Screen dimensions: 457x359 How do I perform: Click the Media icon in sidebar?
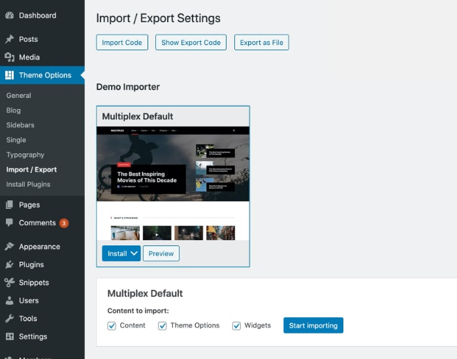(x=9, y=57)
